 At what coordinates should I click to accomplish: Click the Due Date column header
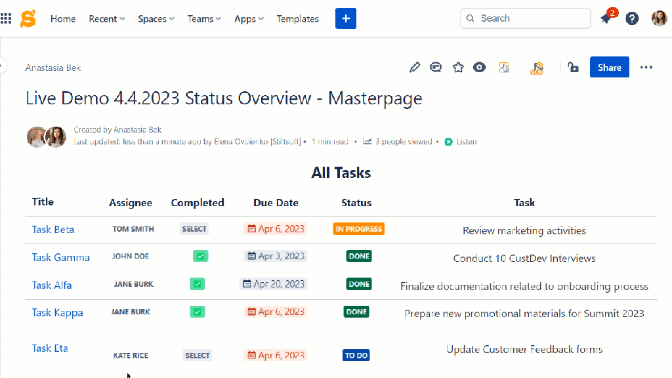tap(276, 203)
